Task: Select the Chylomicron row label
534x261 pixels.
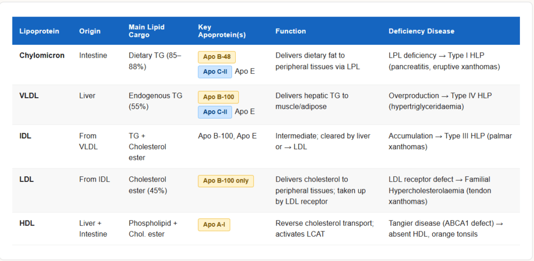Action: [42, 55]
